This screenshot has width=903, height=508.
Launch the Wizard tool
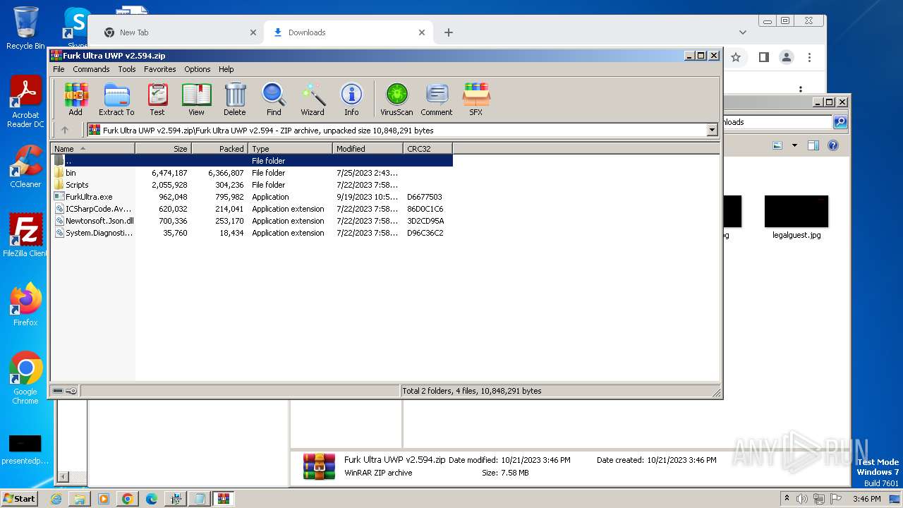pos(313,99)
